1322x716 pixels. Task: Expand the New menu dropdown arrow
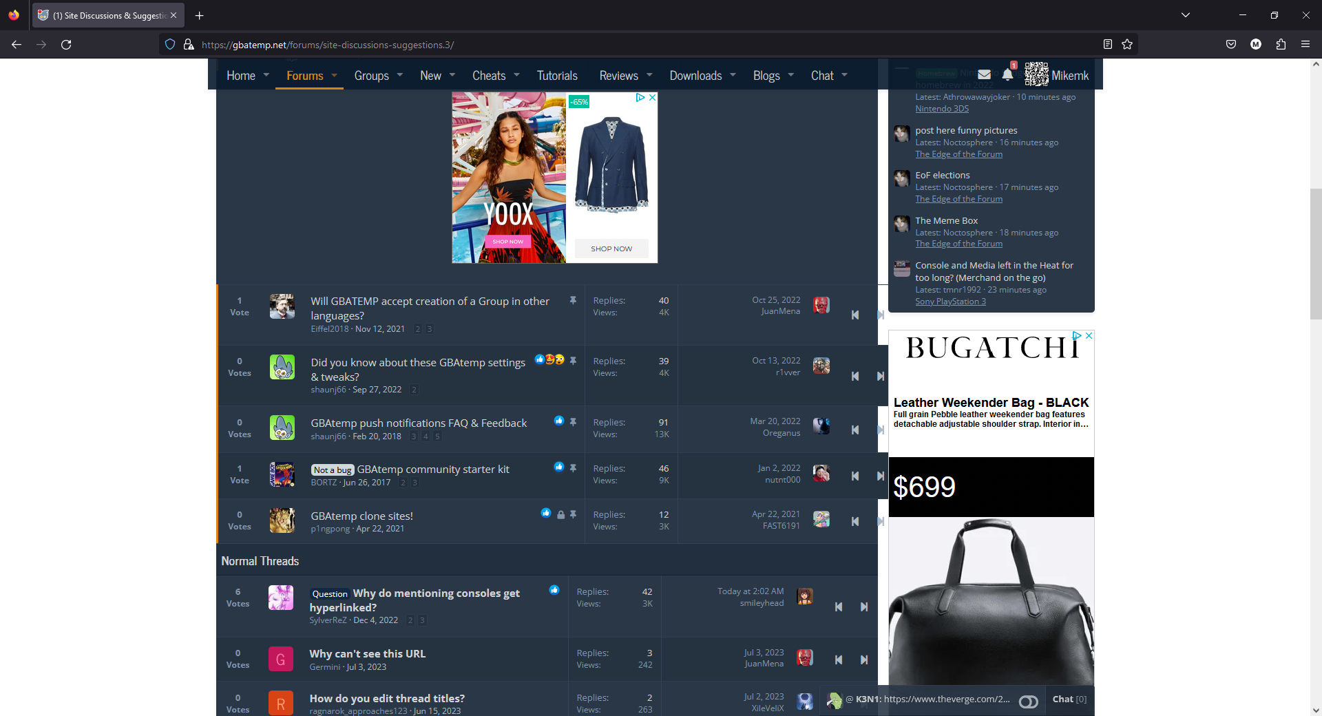click(x=452, y=75)
